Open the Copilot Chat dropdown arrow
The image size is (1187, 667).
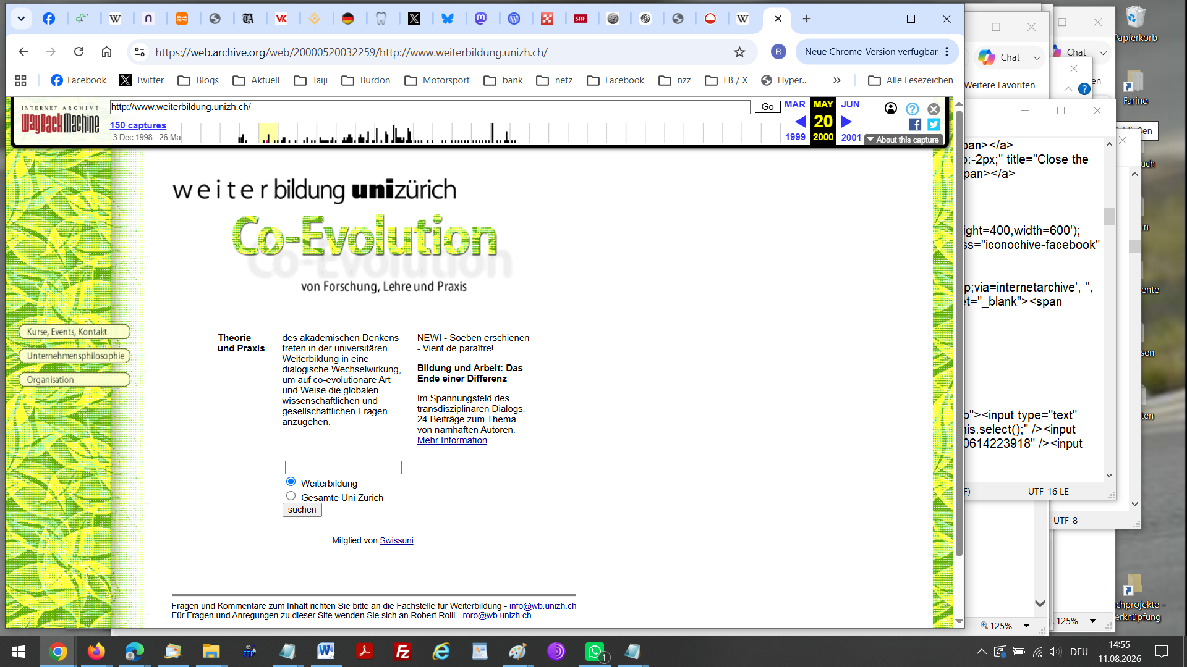click(x=1037, y=57)
